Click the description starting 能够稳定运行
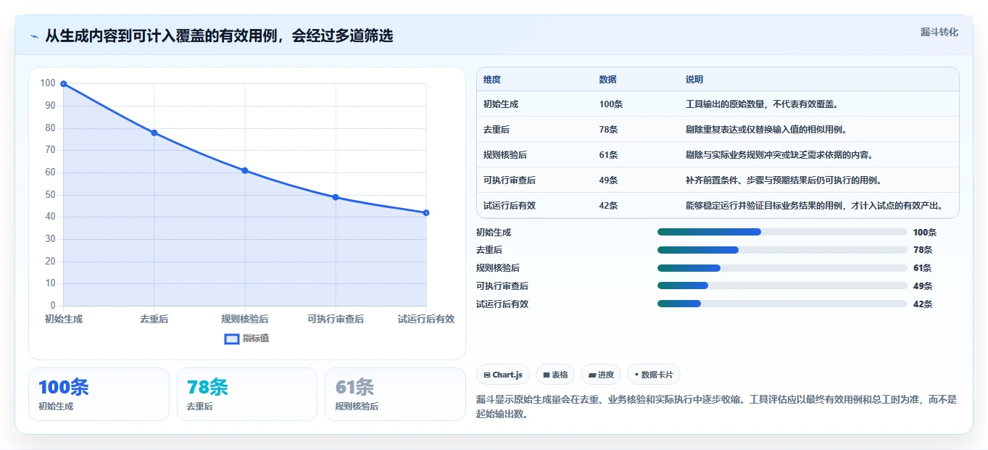Screen dimensions: 988x450 815,206
